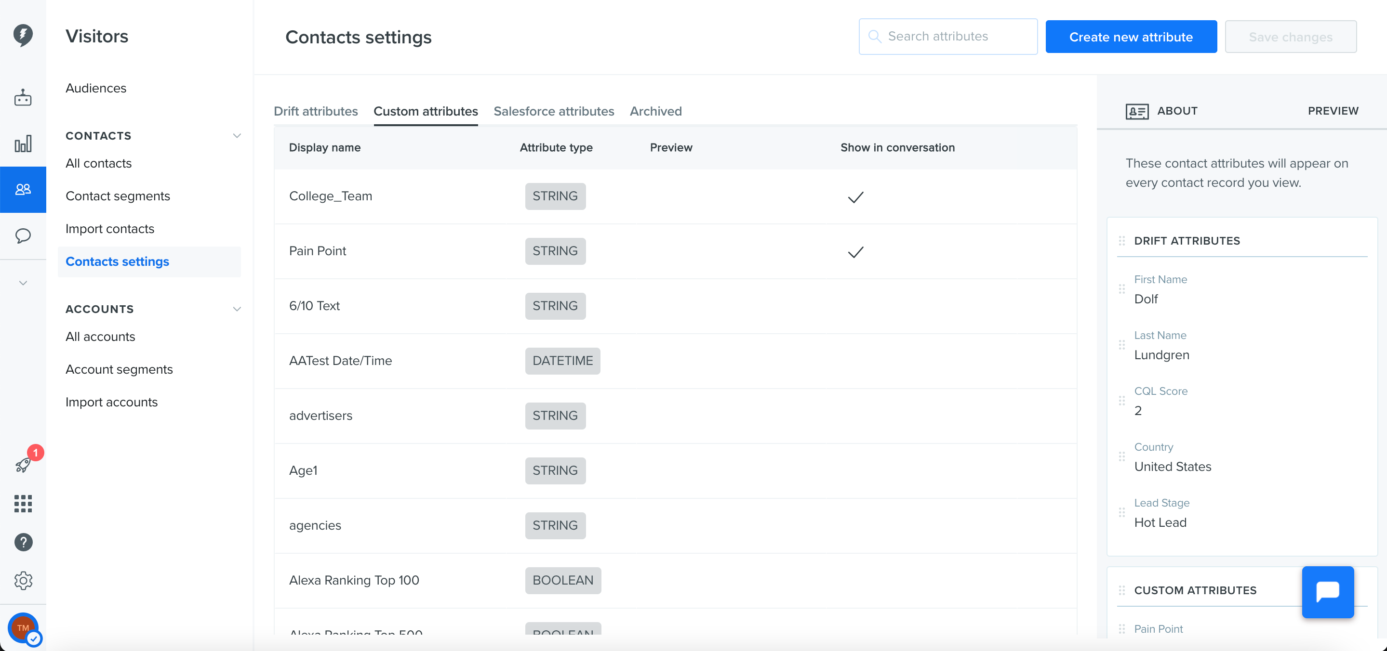Viewport: 1387px width, 651px height.
Task: Open the Playbooks bot icon
Action: [23, 97]
